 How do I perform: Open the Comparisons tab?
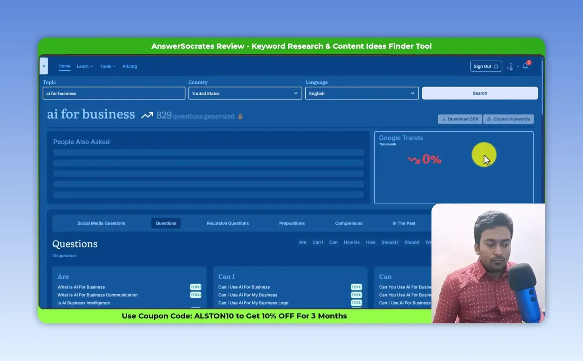(x=349, y=223)
